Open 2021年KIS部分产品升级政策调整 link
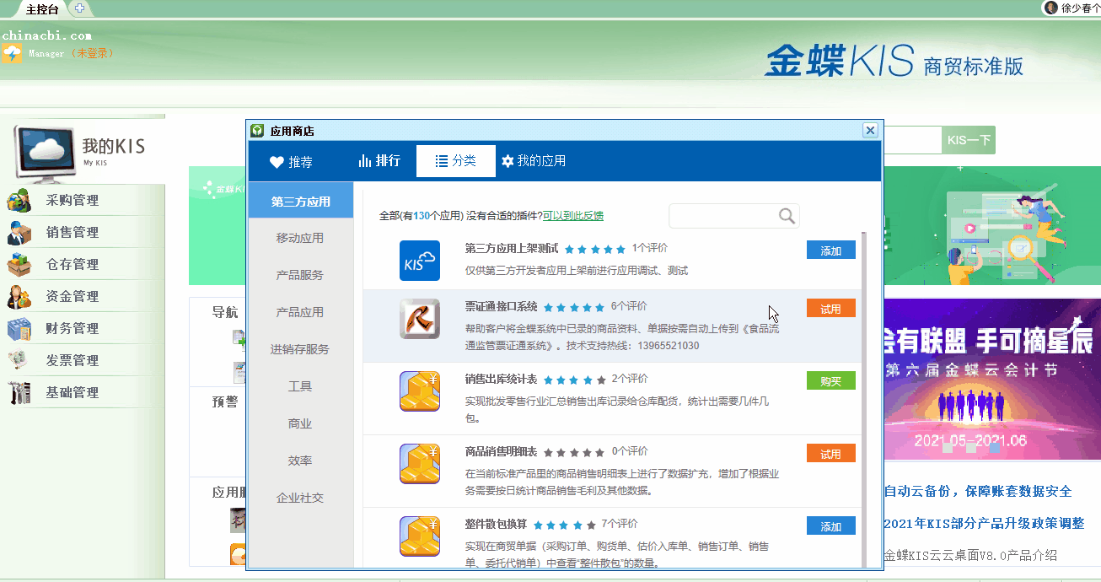This screenshot has width=1101, height=582. point(984,523)
